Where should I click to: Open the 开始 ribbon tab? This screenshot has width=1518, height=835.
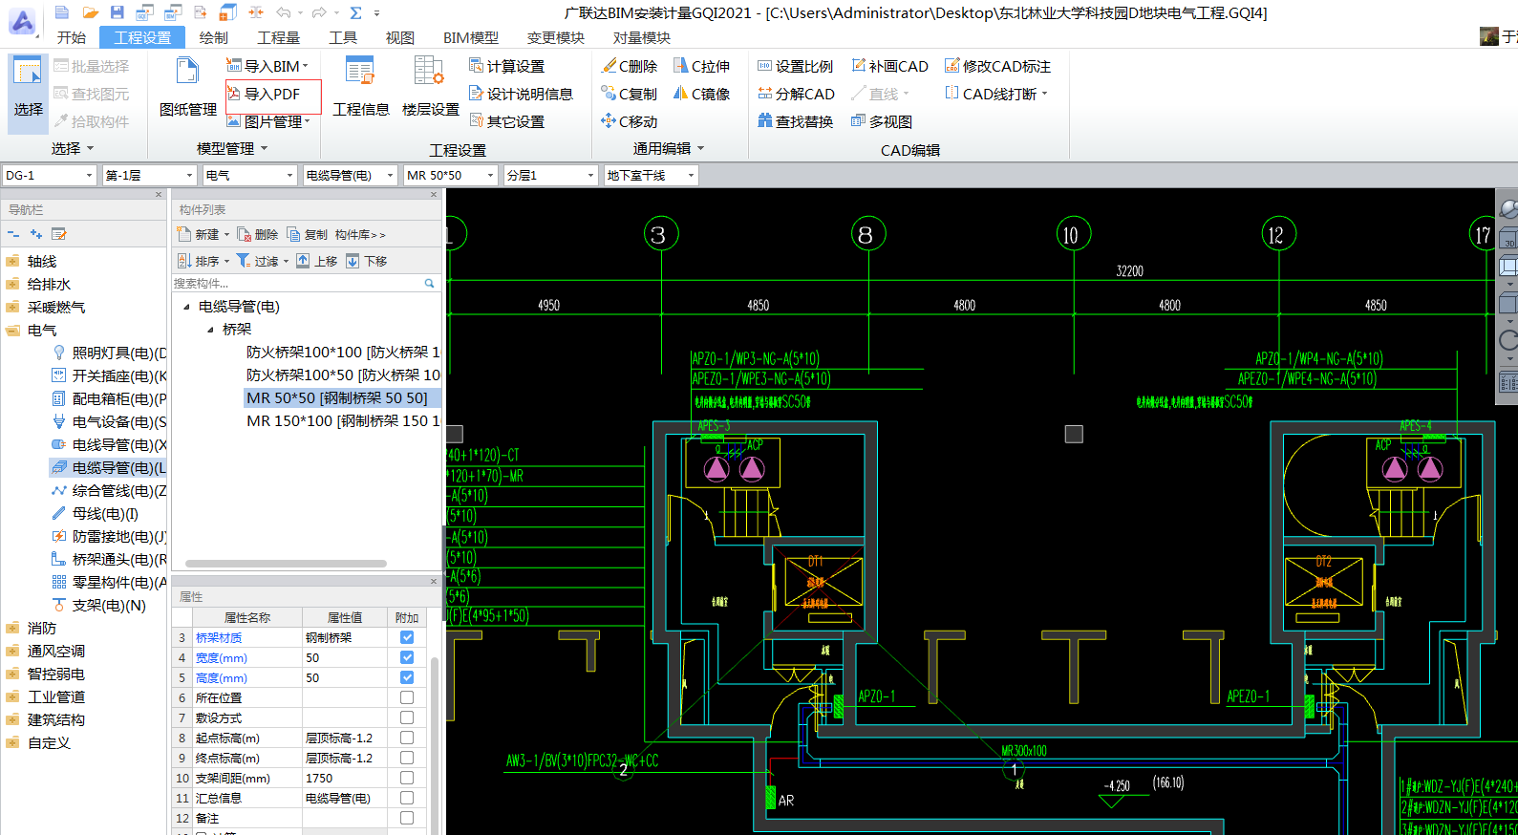72,37
